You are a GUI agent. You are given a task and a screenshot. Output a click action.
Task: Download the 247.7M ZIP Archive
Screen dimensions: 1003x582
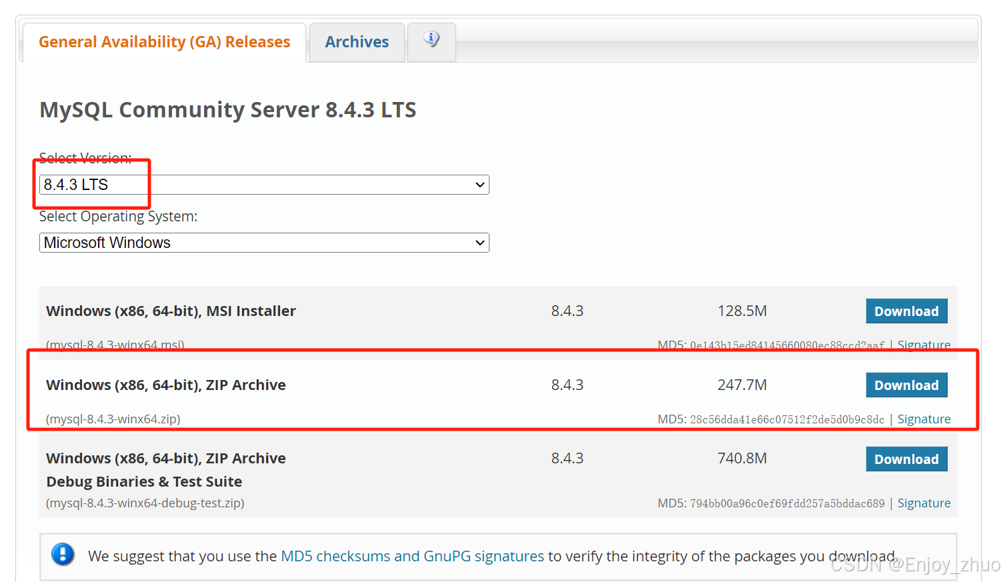pyautogui.click(x=906, y=385)
